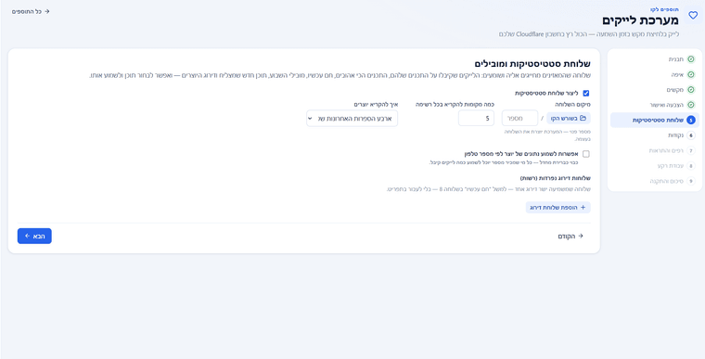The image size is (705, 359).
Task: Enable אפשרות לשמוע נתונים של יוצר checkbox
Action: coord(586,154)
